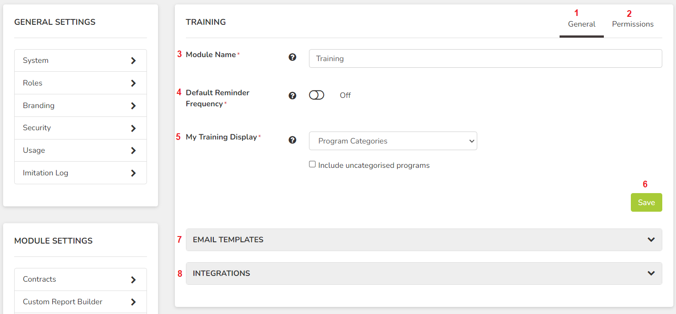Click help icon next to Module Name

click(292, 57)
